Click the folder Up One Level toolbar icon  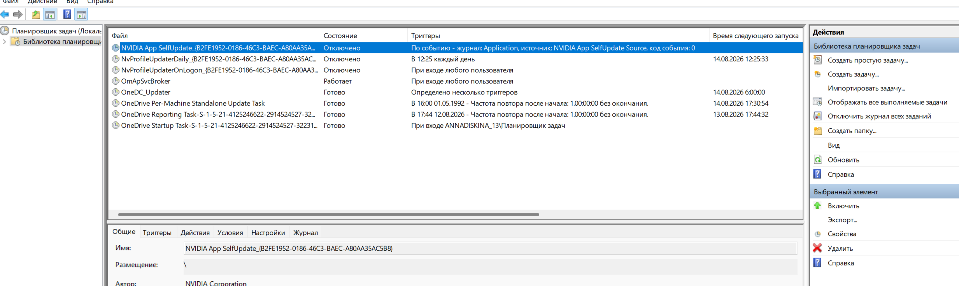point(36,15)
